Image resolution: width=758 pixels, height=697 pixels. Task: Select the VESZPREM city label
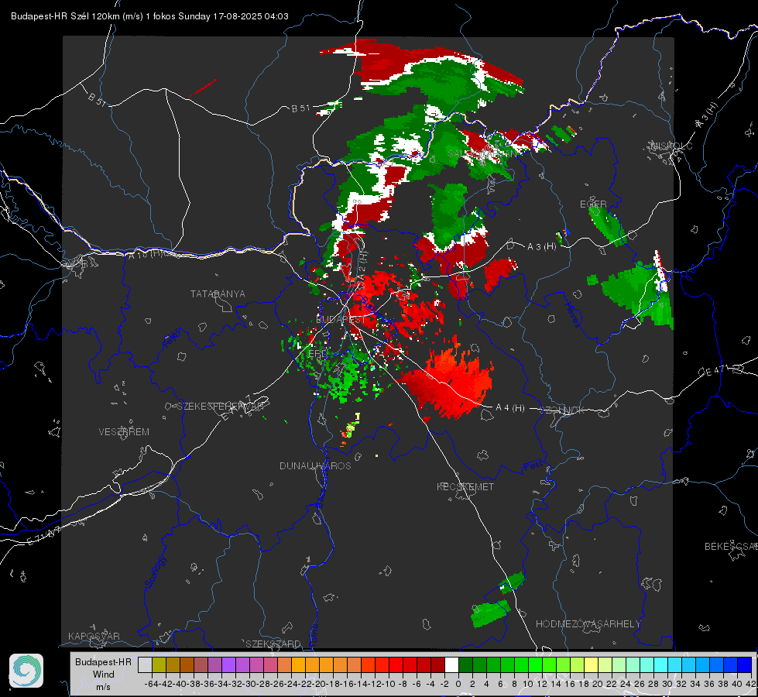[x=124, y=432]
